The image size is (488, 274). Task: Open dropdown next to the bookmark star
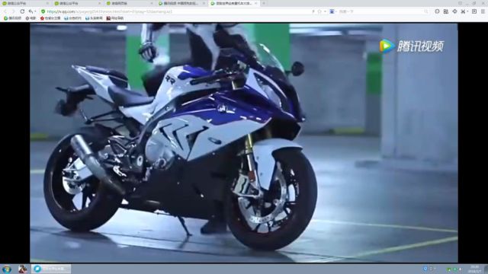click(325, 11)
